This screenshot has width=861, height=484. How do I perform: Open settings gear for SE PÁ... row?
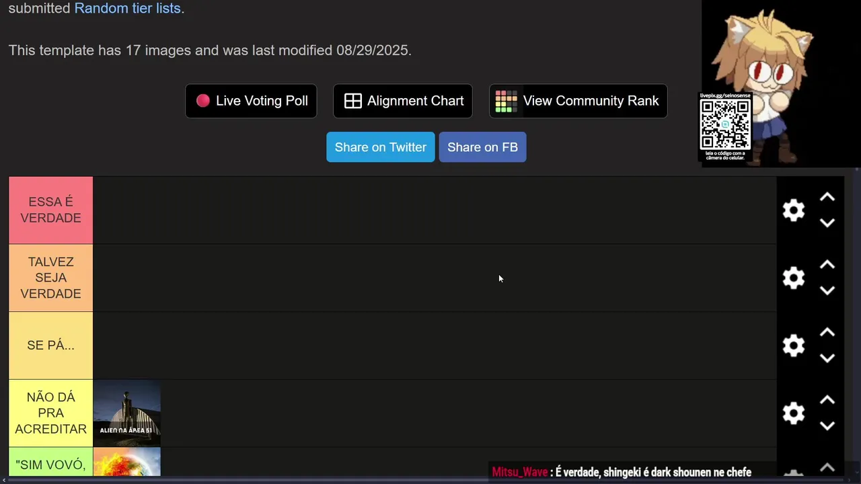click(794, 346)
